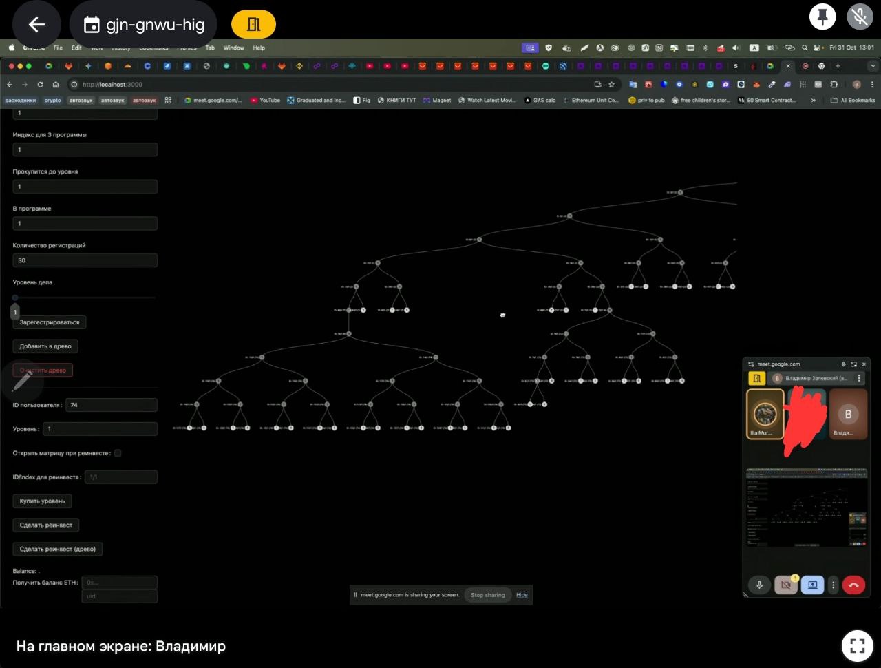The image size is (881, 668).
Task: Enter fullscreen with the bottom-right corner icon
Action: [x=857, y=645]
